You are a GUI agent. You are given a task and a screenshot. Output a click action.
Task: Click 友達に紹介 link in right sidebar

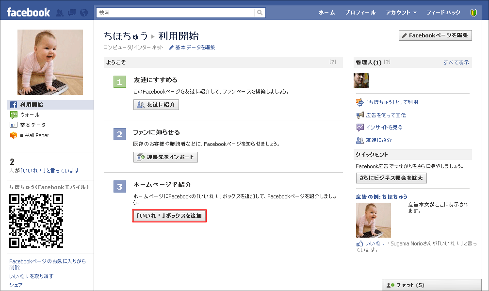click(x=378, y=140)
